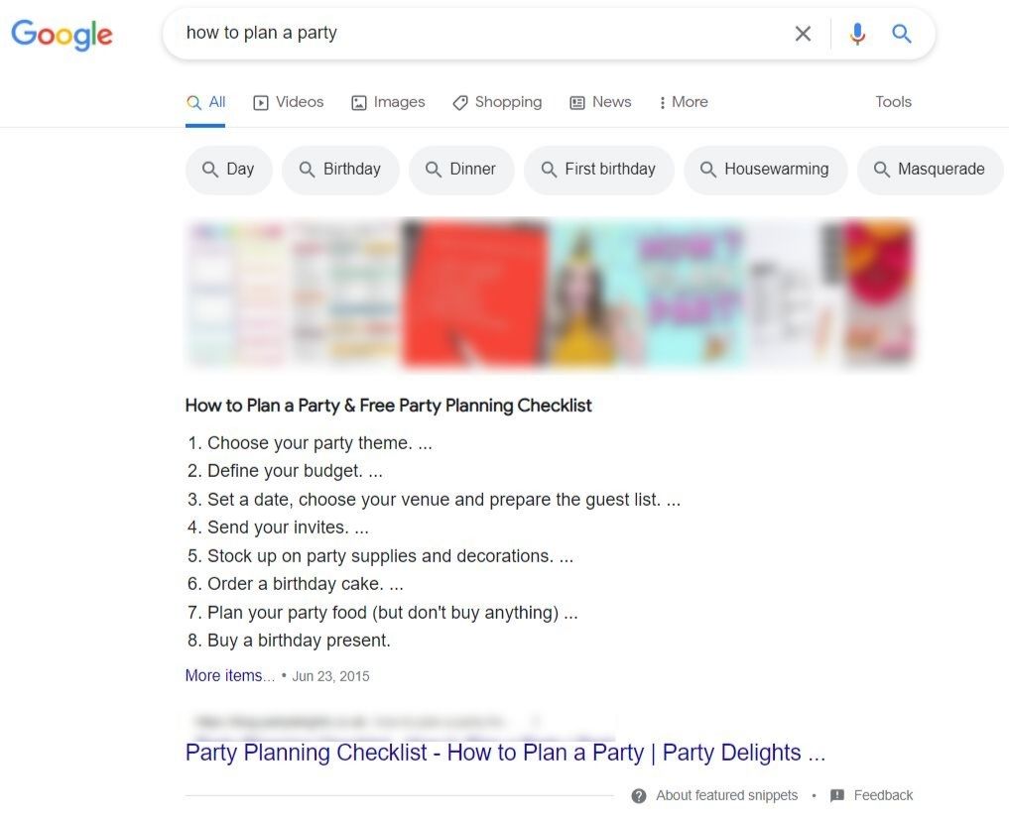Select the Videos filter icon
The image size is (1009, 824).
(259, 102)
